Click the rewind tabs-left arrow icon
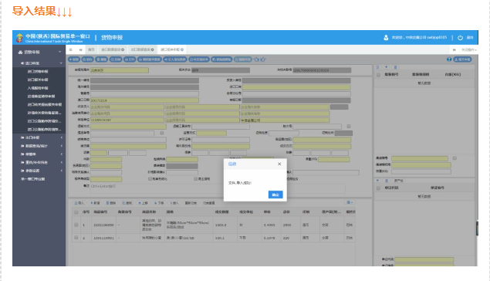490x281 pixels. click(x=80, y=49)
